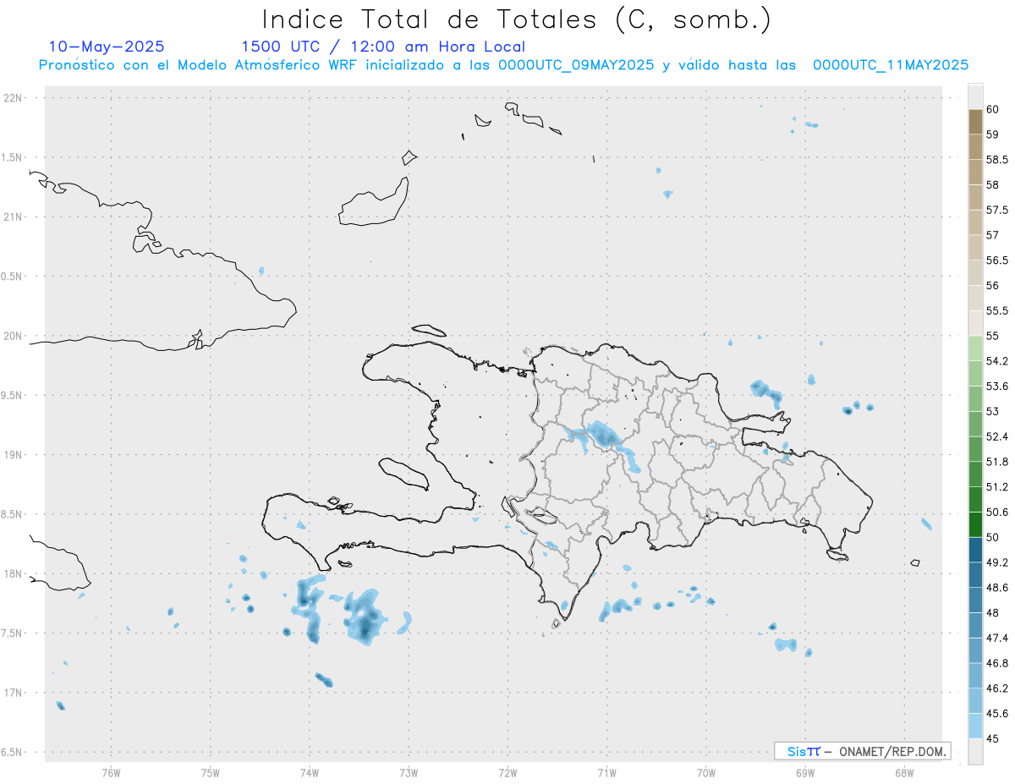Click the '45.6' colorbar label
Screen dimensions: 1015x784
tap(996, 714)
